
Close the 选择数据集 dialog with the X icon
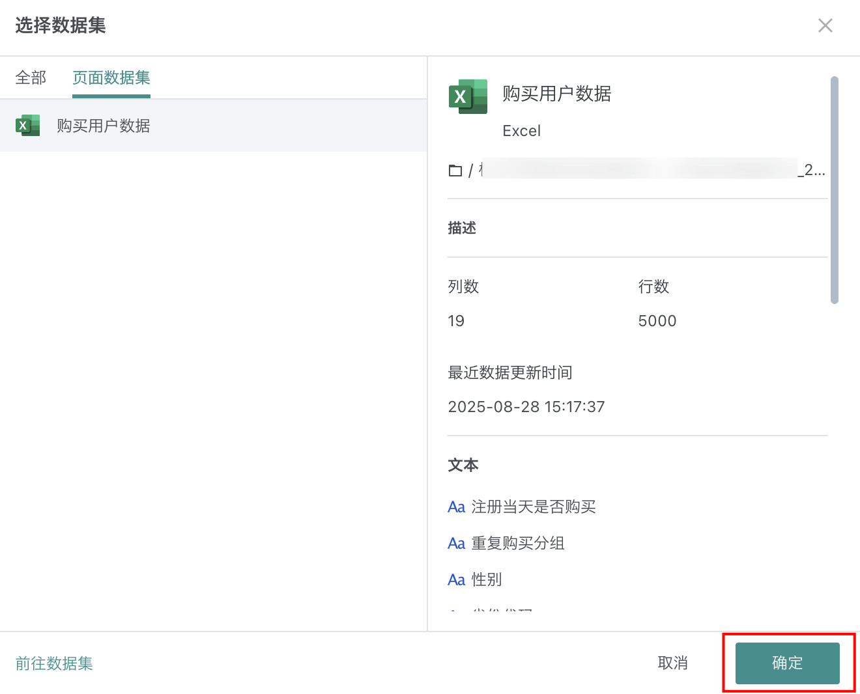pyautogui.click(x=825, y=25)
